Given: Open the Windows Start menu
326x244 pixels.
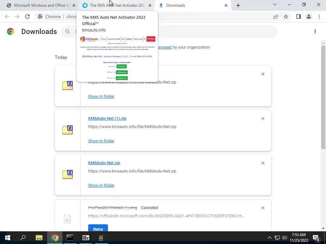Looking at the screenshot, I should coord(8,238).
